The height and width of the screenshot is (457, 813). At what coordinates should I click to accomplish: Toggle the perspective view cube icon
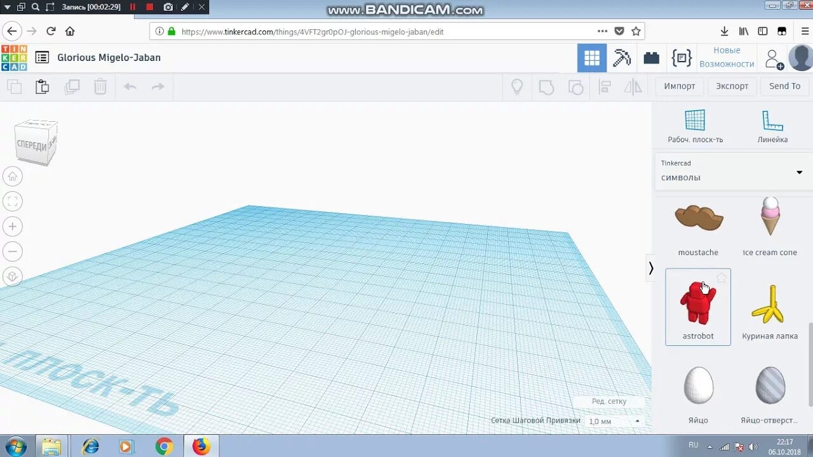coord(13,277)
